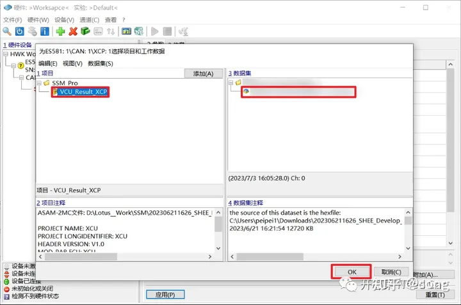Image resolution: width=461 pixels, height=305 pixels.
Task: Click project comment scroll-up arrow
Action: [x=218, y=212]
